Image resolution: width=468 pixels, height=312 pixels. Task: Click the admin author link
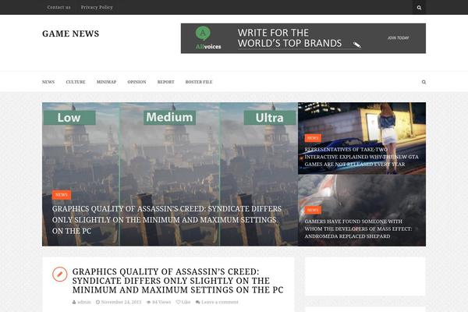(84, 302)
